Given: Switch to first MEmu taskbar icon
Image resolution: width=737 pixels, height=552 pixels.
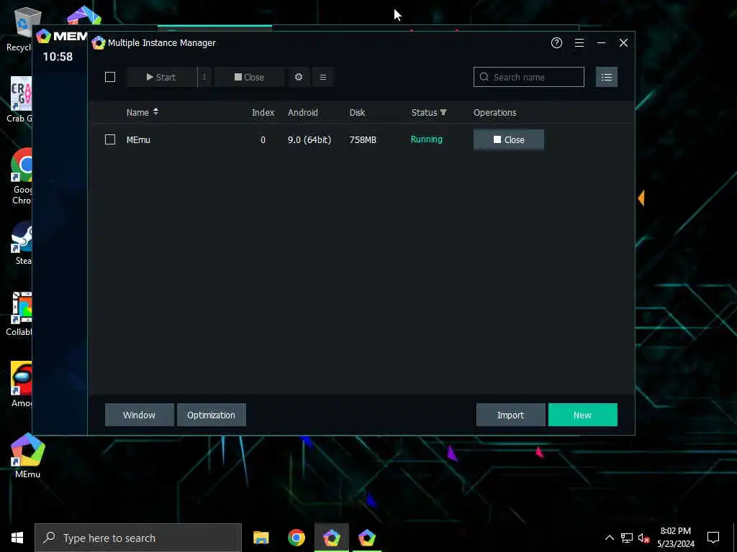Looking at the screenshot, I should point(331,538).
